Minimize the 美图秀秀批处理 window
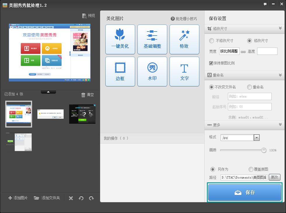Screen dimensions: 286x213 [x=273, y=4]
